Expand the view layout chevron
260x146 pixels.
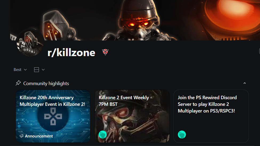tap(43, 70)
